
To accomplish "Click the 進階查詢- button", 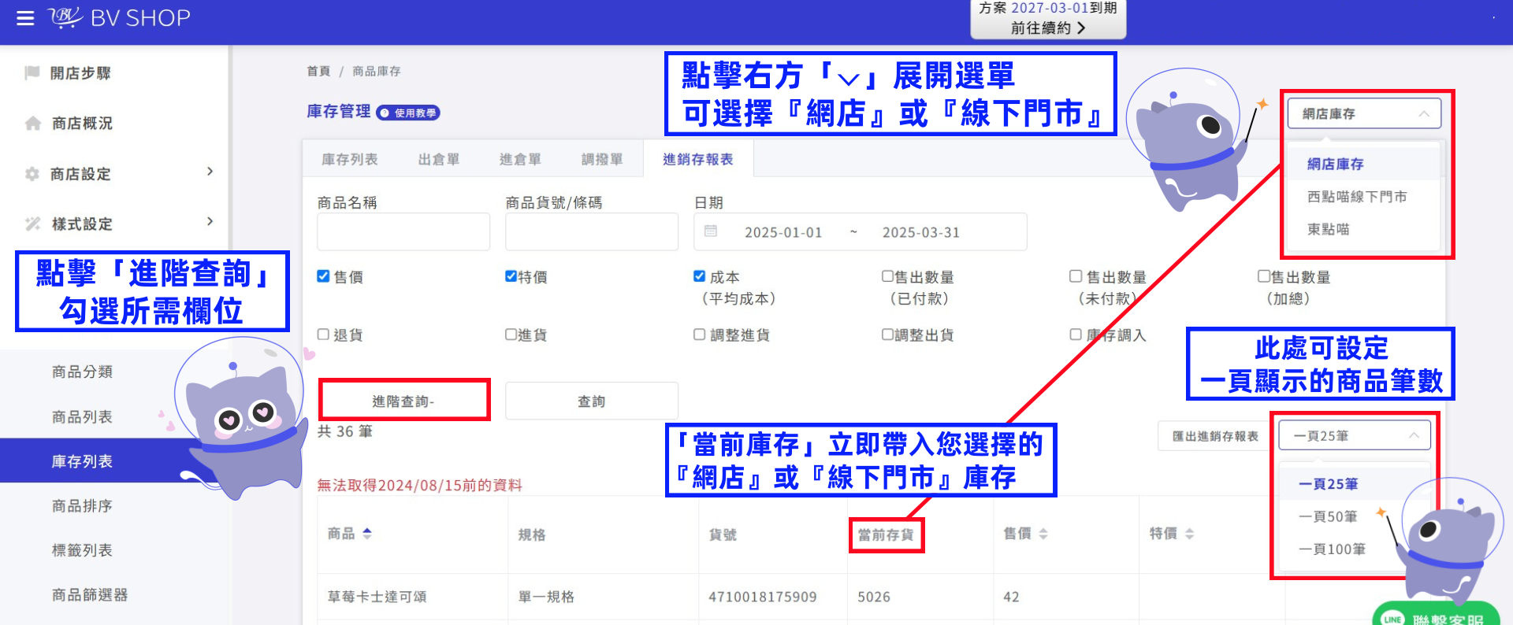I will 403,401.
